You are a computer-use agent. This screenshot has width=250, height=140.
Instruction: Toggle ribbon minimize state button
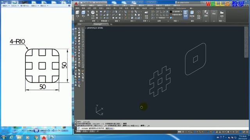click(191, 8)
